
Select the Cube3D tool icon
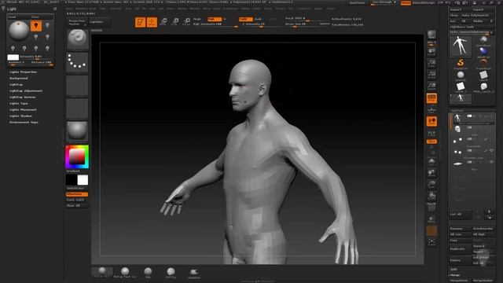pos(483,75)
